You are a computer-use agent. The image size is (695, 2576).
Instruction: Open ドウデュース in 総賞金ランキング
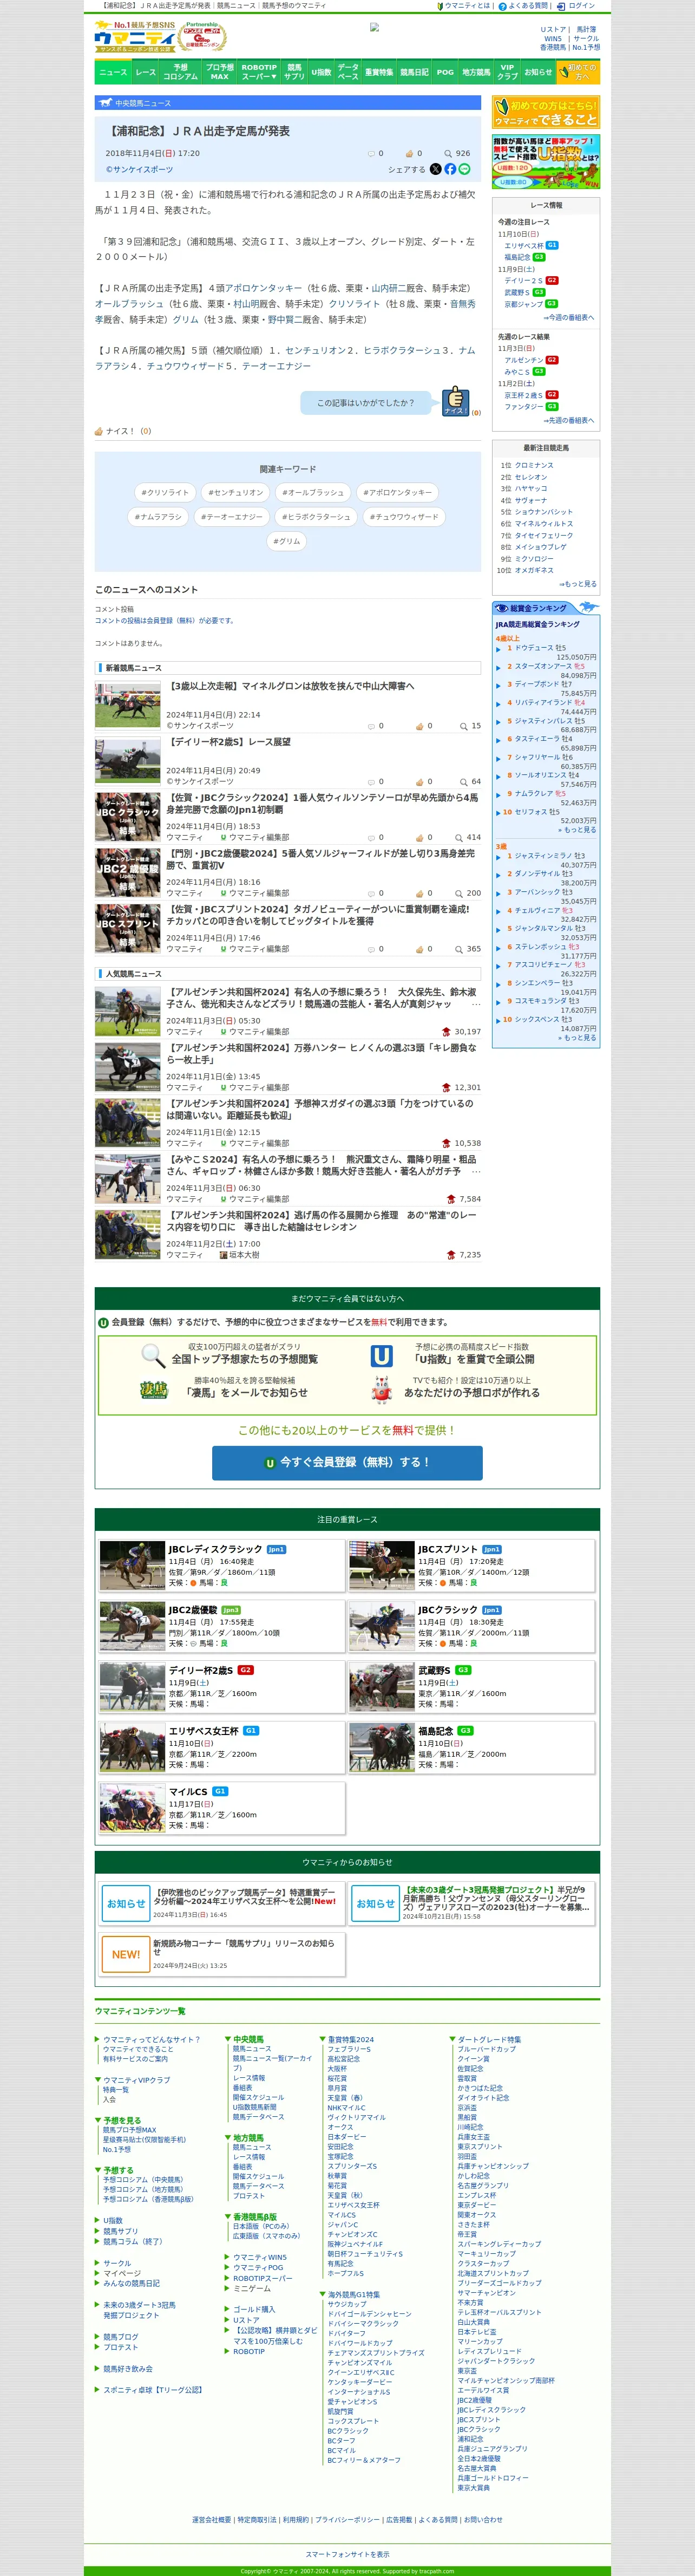tap(533, 648)
